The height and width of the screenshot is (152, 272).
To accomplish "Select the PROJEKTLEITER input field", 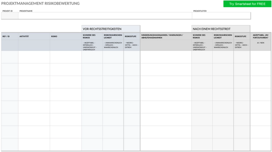I will point(221,16).
